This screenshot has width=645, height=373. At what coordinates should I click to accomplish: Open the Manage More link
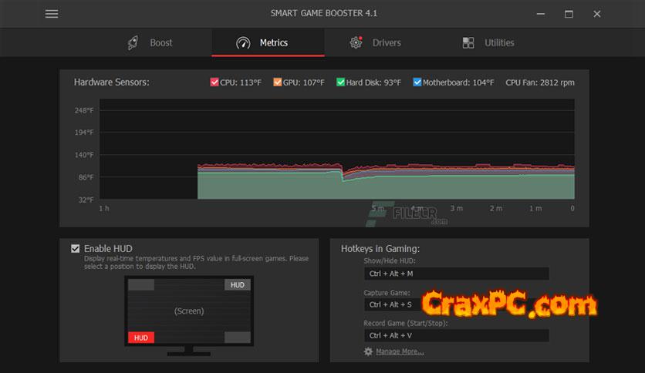400,351
